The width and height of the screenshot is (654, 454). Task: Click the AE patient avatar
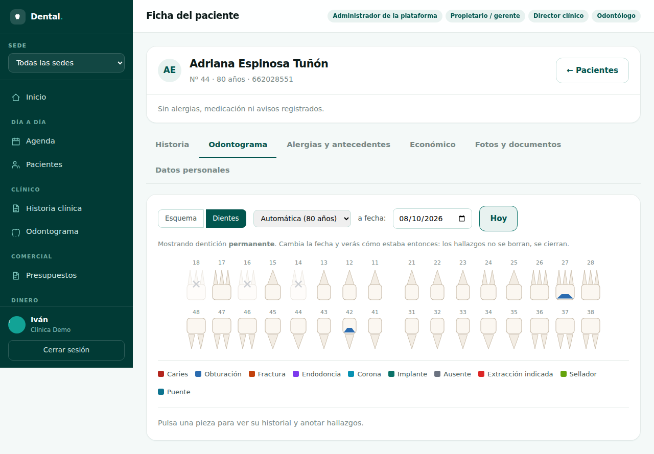[170, 70]
